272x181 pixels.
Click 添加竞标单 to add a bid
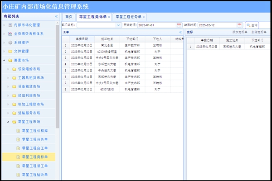[x=240, y=33]
